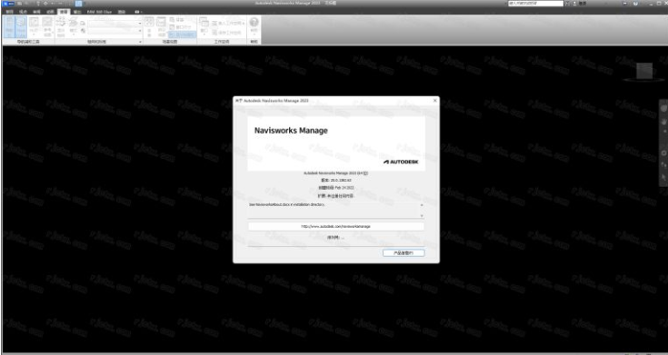Click the Undo icon in quick access toolbar

coord(53,4)
